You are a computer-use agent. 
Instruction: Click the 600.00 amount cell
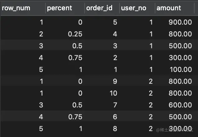coord(180,105)
